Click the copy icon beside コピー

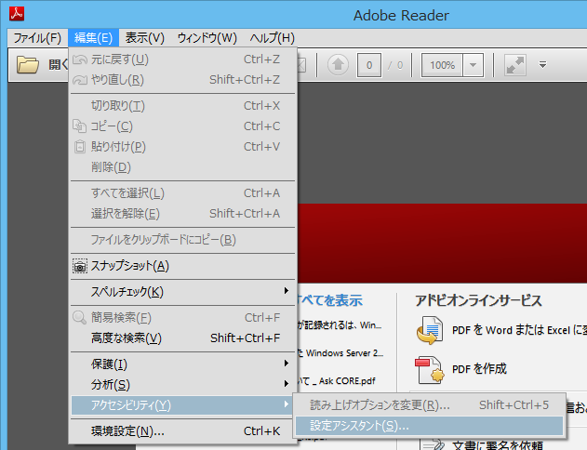[79, 126]
